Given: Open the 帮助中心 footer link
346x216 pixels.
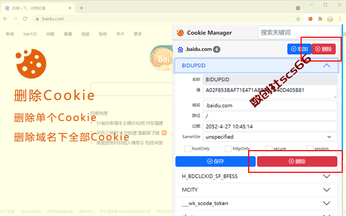Looking at the screenshot, I should [x=86, y=212].
